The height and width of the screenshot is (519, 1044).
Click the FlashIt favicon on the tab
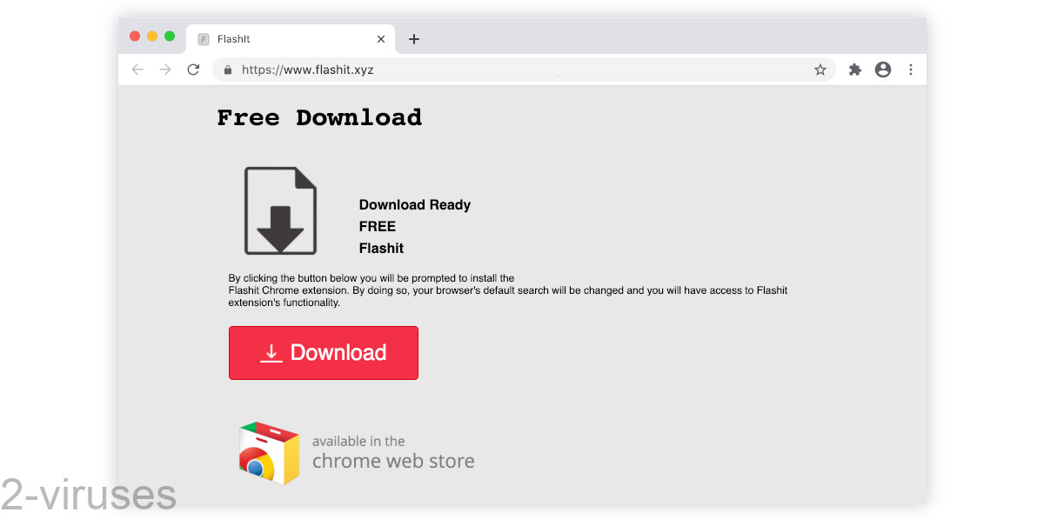[203, 38]
